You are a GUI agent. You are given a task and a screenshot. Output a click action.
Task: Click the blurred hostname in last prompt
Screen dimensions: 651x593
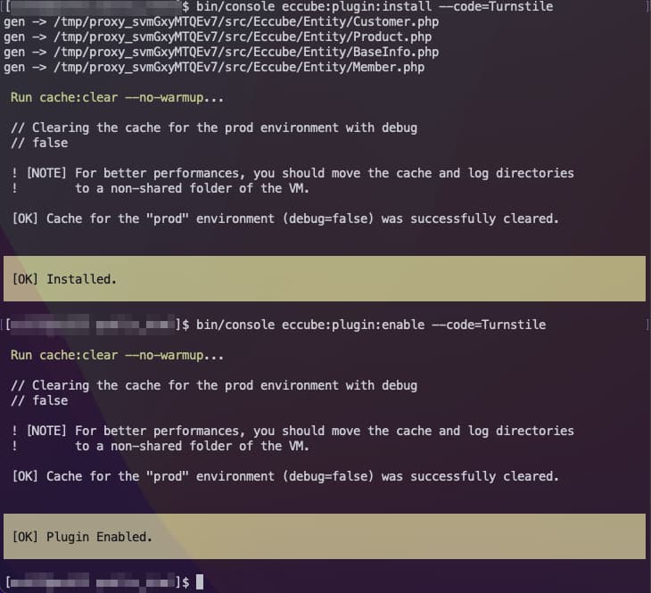point(91,581)
